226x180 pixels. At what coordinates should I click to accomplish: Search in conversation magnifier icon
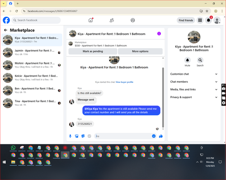coord(200,60)
